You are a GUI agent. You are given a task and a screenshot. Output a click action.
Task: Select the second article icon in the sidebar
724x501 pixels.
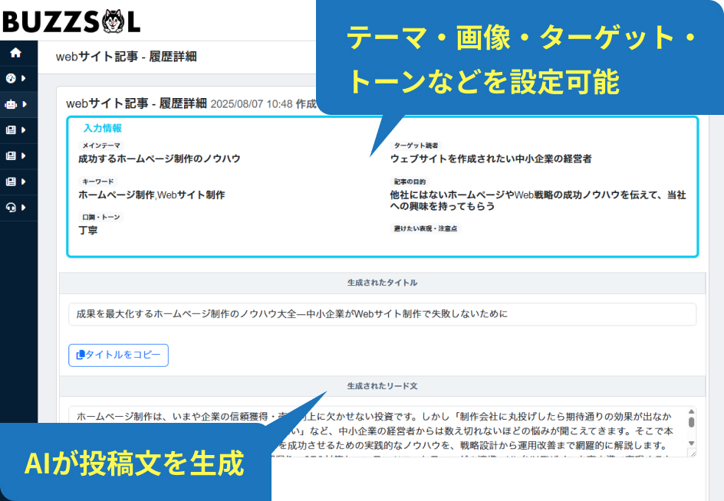(x=10, y=155)
